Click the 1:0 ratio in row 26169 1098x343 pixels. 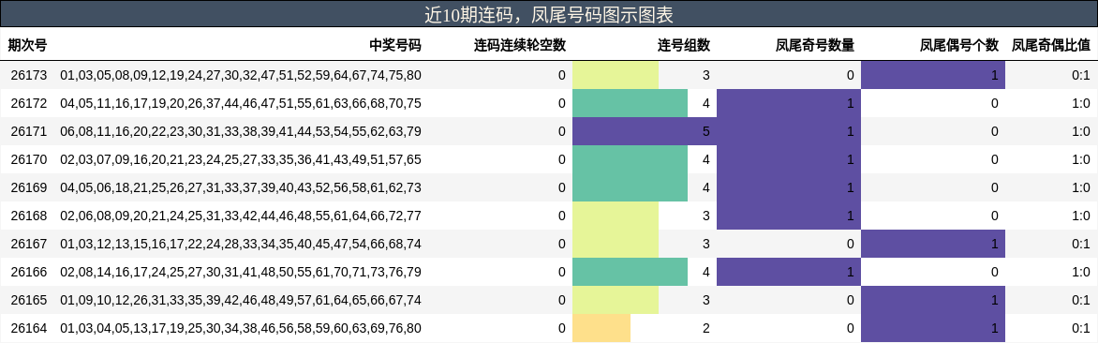1081,187
